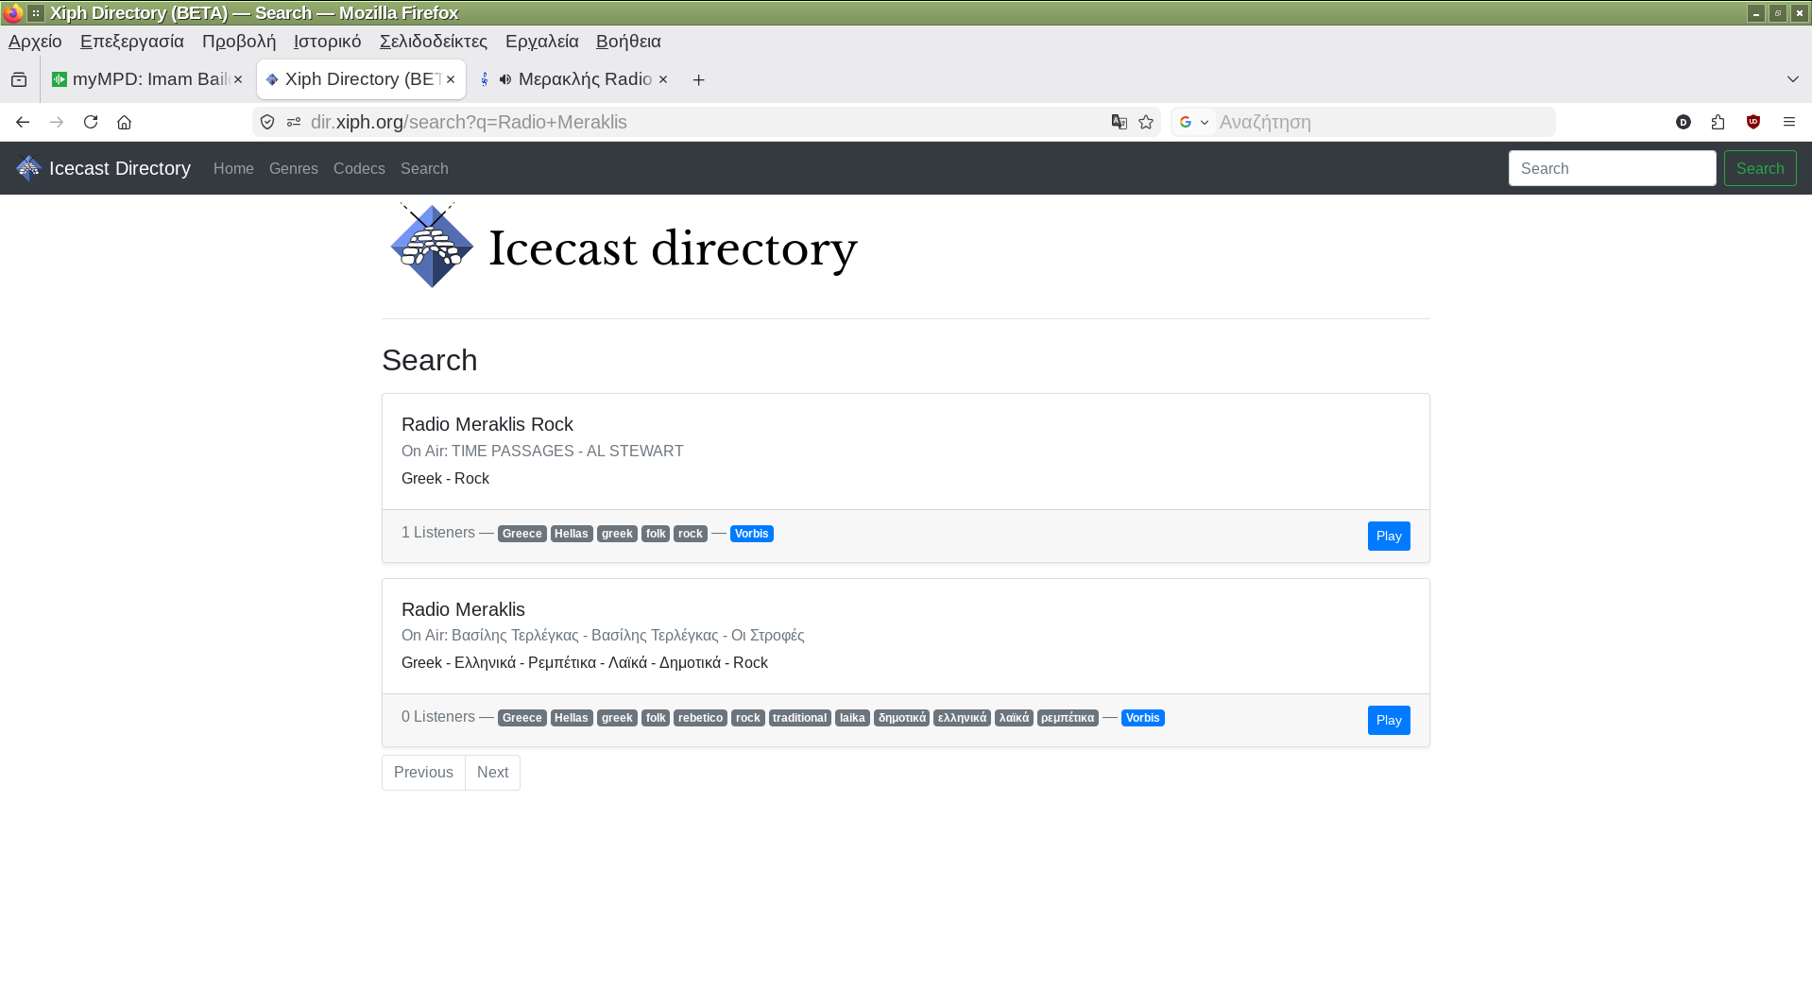Switch to the myMPD tab
Viewport: 1812px width, 990px height.
click(x=142, y=79)
